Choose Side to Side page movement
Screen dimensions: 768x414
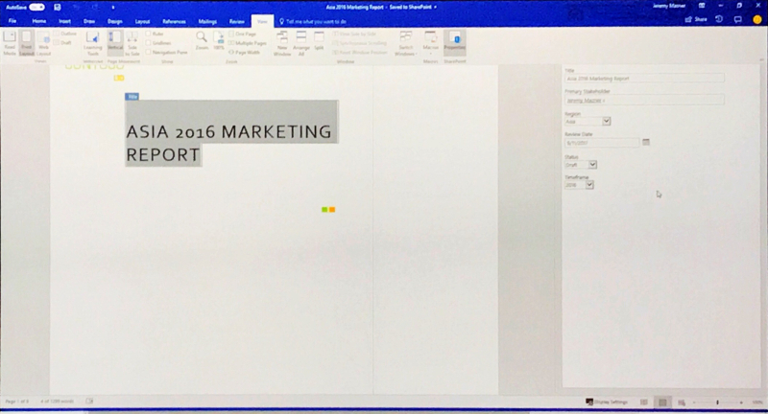point(132,43)
